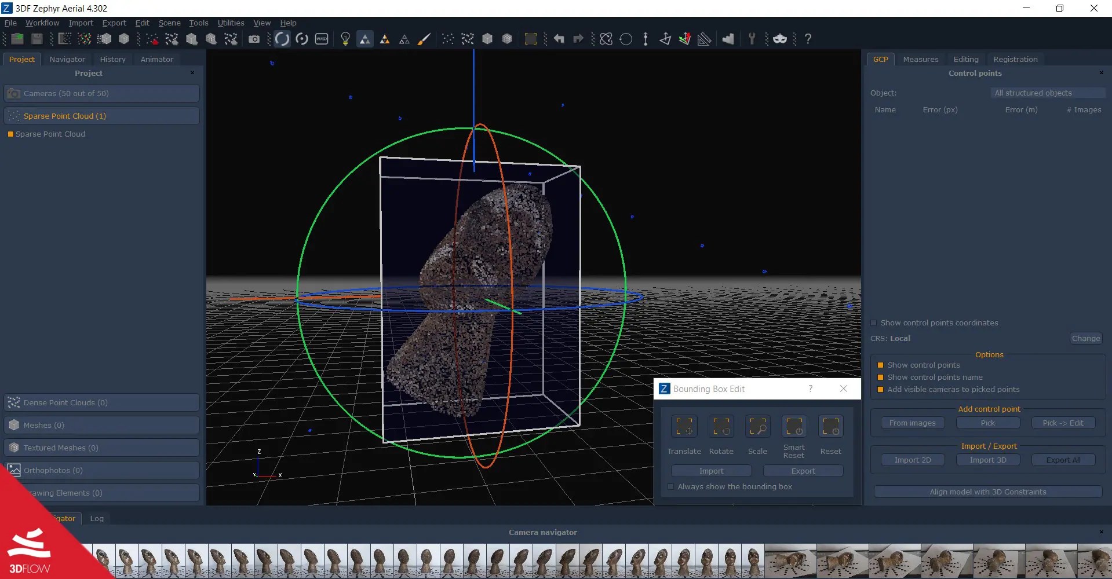This screenshot has width=1112, height=579.
Task: Click the Undo arrow in the toolbar
Action: click(x=559, y=39)
